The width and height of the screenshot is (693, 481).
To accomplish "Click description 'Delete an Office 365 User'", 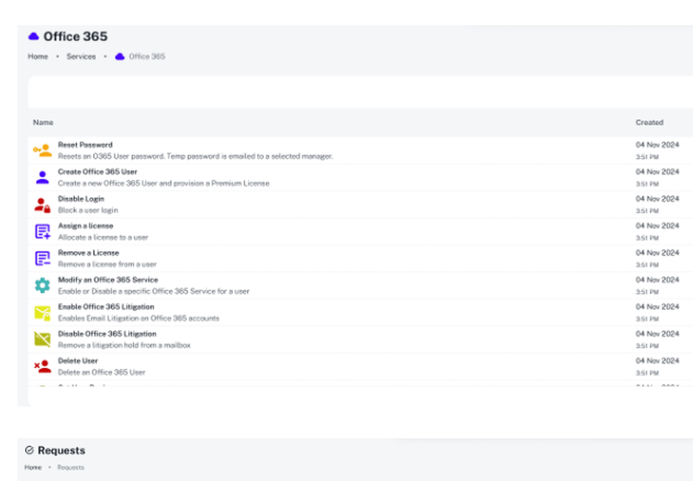I will tap(102, 372).
